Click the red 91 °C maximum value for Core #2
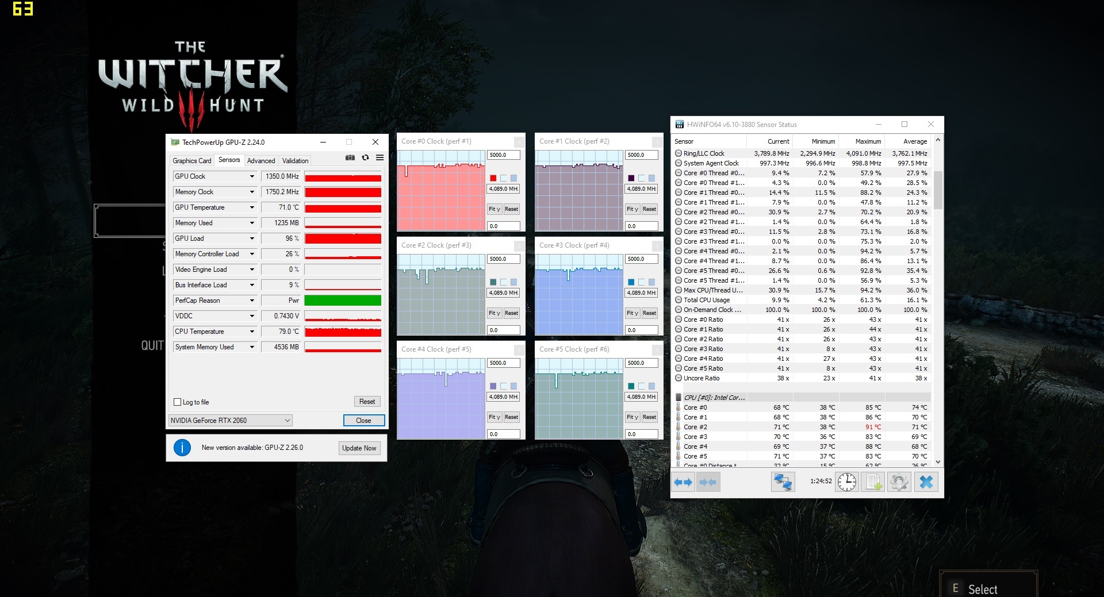The image size is (1104, 597). (873, 427)
